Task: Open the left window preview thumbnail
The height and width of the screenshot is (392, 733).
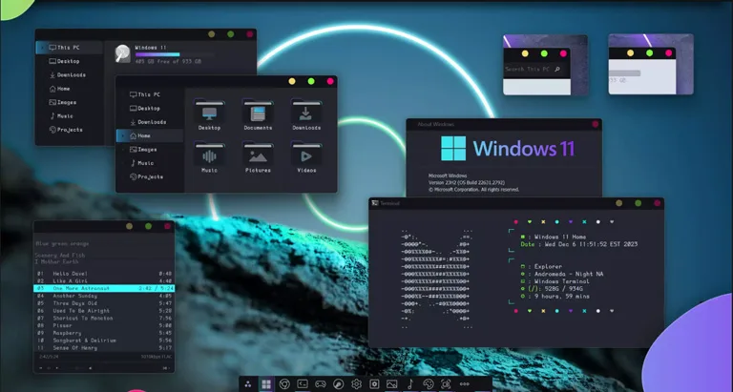Action: 546,65
